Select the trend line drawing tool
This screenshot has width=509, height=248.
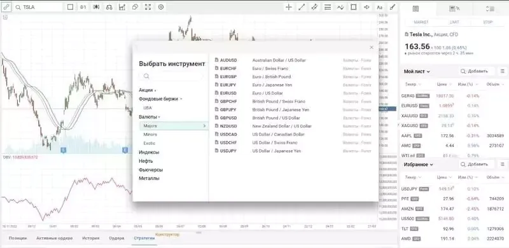click(302, 7)
